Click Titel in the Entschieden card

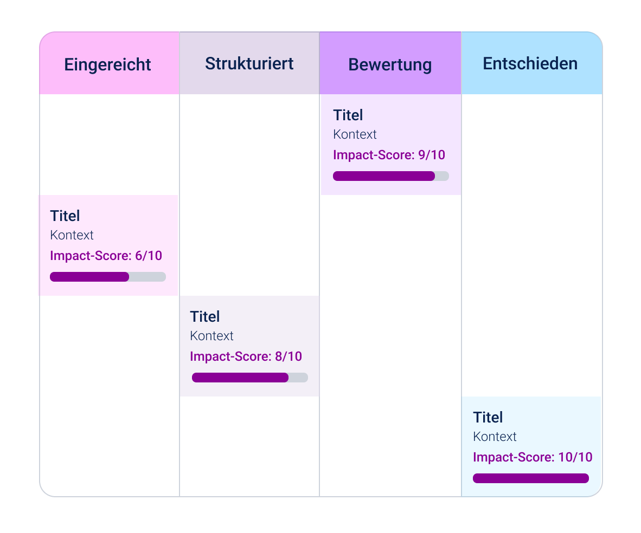(488, 418)
